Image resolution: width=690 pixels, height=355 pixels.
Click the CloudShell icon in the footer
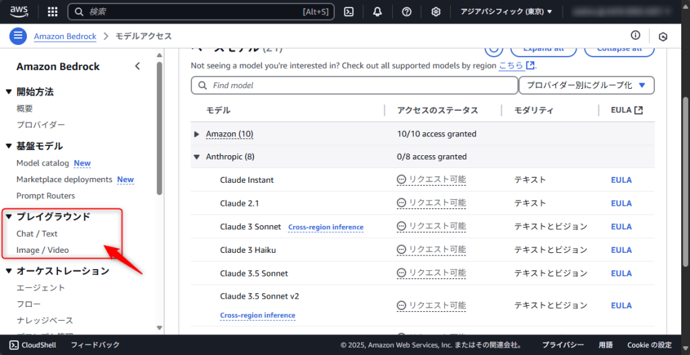14,345
